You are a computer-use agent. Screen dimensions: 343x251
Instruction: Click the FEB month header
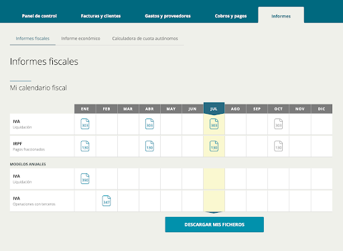coord(107,109)
